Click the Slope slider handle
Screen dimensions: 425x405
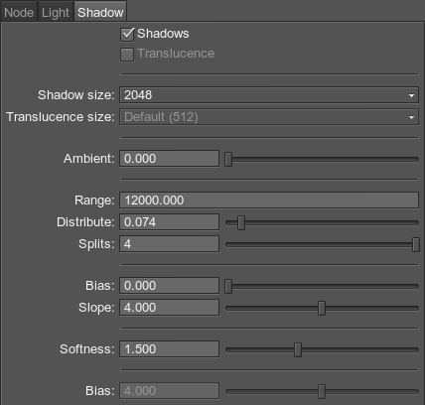(322, 308)
